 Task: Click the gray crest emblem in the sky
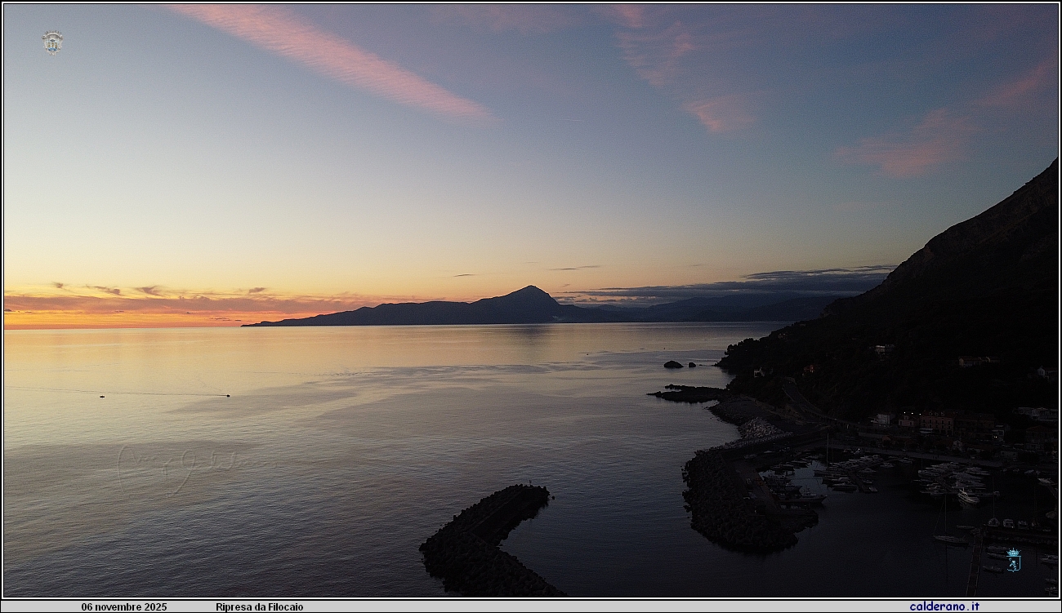pos(52,42)
